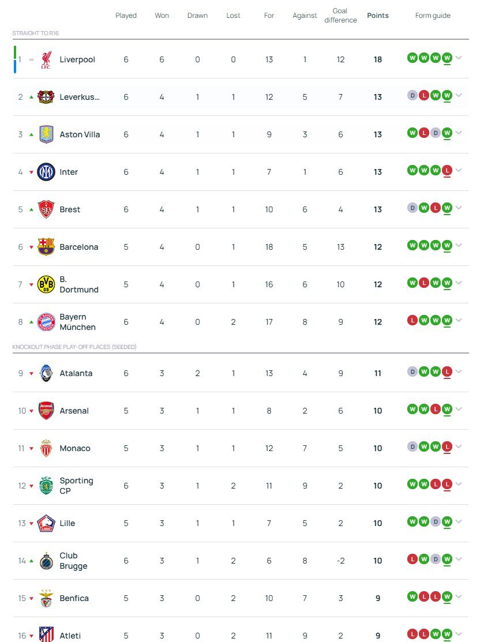Screen dimensions: 480x642
Task: Click the Bayern München club badge
Action: (x=46, y=322)
